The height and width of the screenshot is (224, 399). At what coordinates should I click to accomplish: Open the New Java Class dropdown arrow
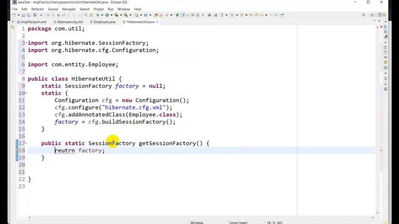pyautogui.click(x=150, y=15)
